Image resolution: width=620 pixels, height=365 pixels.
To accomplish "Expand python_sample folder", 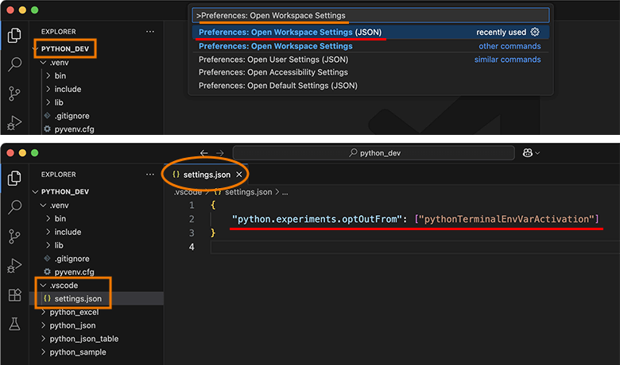I will point(43,352).
